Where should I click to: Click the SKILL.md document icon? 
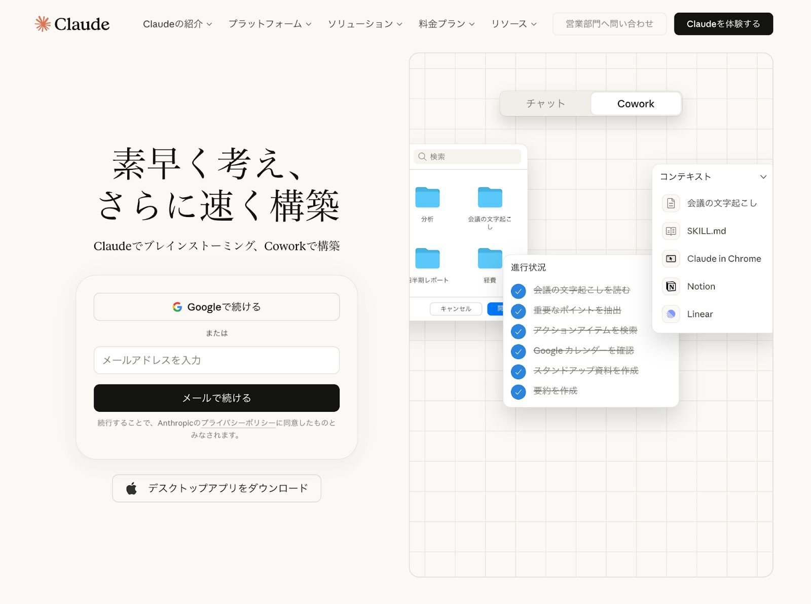tap(671, 231)
